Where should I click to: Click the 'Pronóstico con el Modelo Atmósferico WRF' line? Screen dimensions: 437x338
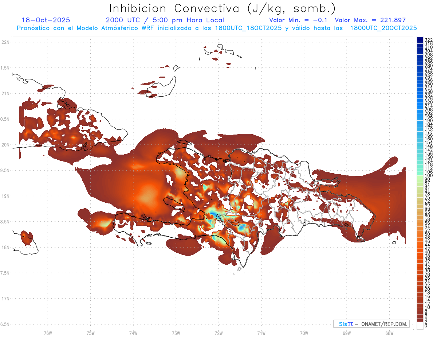pyautogui.click(x=217, y=28)
